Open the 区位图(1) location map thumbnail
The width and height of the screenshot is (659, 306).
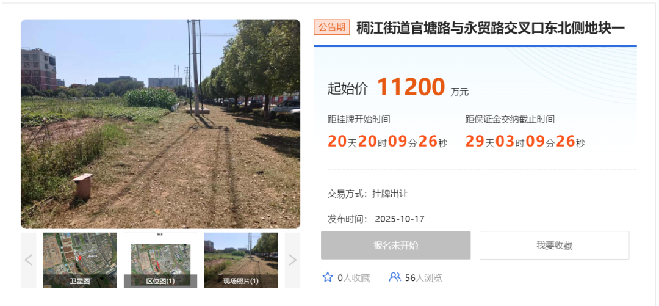tap(160, 260)
